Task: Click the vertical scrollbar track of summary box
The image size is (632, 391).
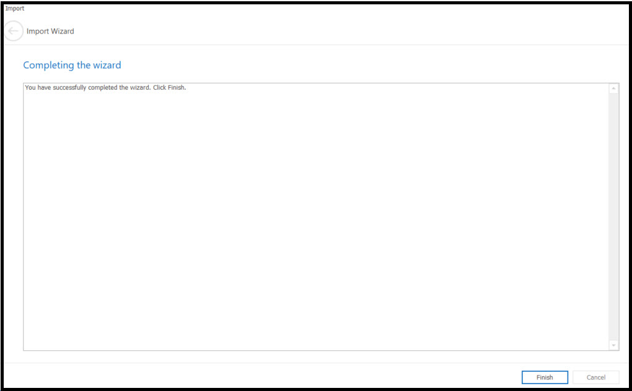Action: (613, 217)
